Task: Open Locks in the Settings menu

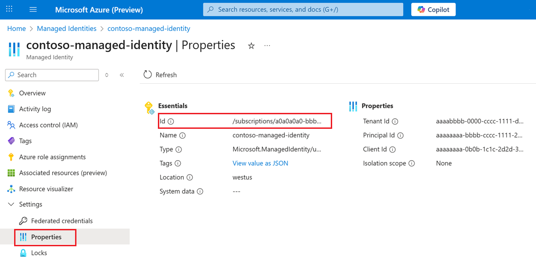Action: tap(39, 253)
